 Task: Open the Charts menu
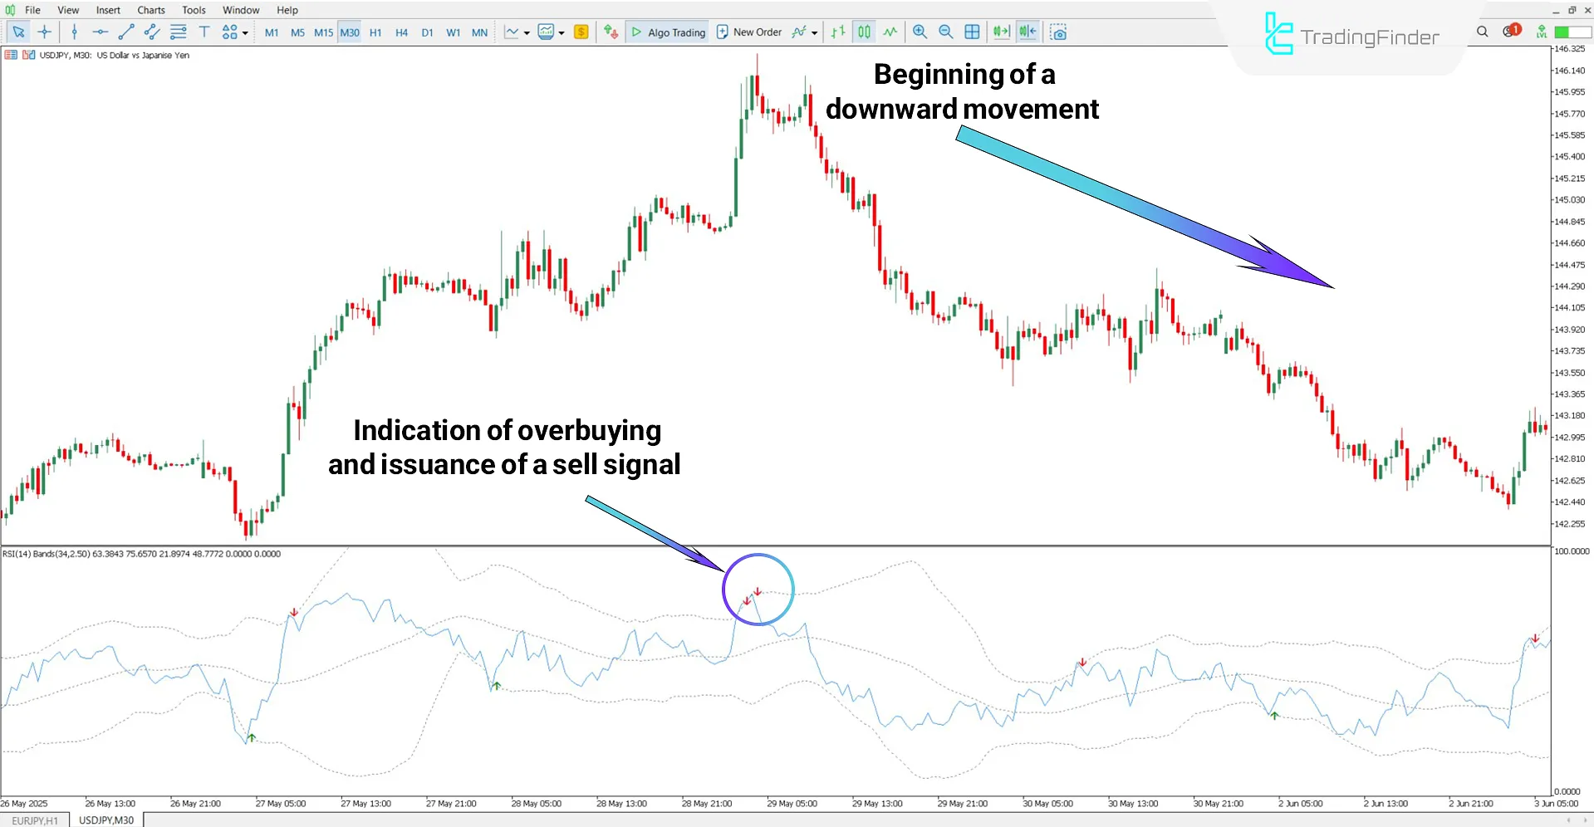[150, 10]
